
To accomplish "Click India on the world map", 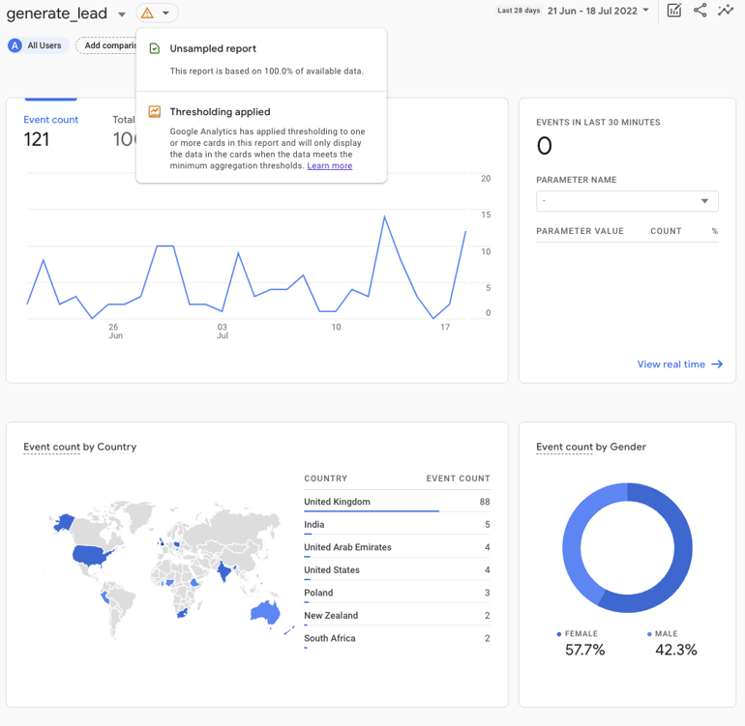I will (224, 570).
